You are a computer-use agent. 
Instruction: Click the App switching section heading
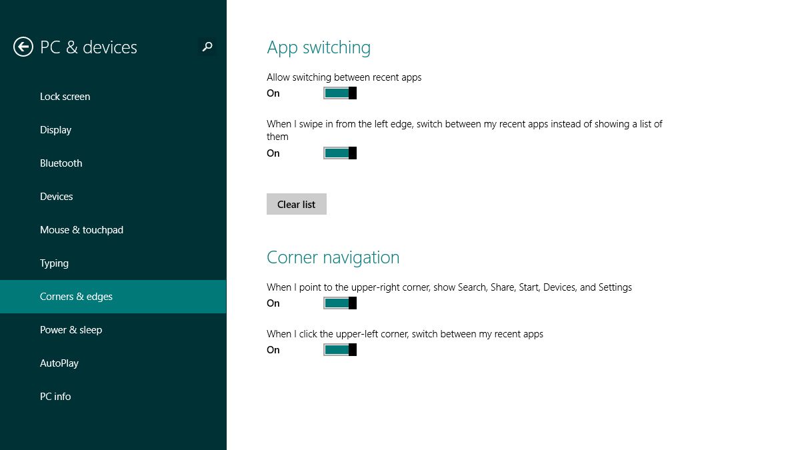[x=319, y=47]
